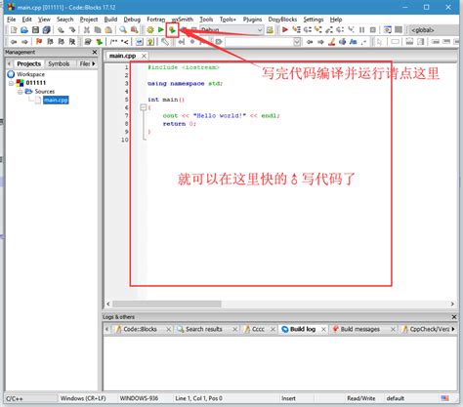Open the Build menu
463x407 pixels.
tap(110, 20)
